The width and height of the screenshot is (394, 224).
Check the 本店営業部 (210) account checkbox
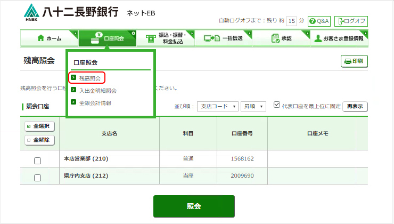[x=38, y=161]
